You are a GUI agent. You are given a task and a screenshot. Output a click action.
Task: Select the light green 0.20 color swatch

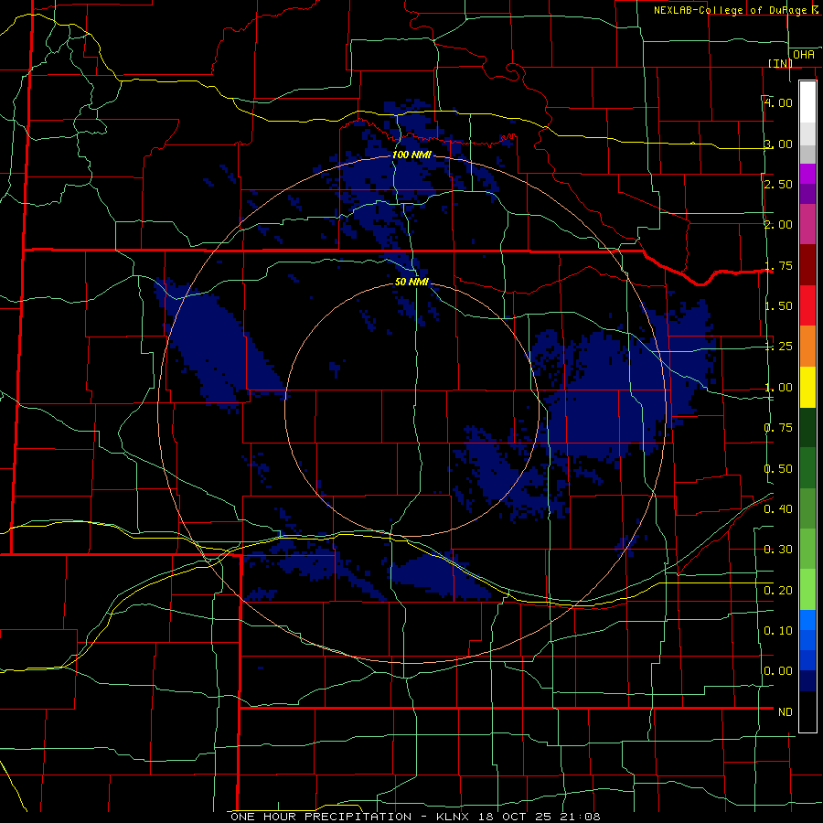(x=807, y=590)
